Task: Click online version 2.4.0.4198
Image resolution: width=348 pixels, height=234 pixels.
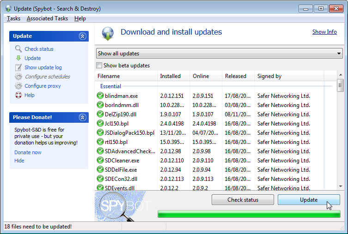Action: click(x=204, y=123)
